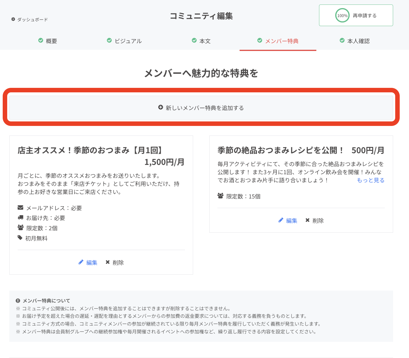Click pencil edit icon on 1,500円 benefit card
409x358 pixels.
[x=81, y=262]
